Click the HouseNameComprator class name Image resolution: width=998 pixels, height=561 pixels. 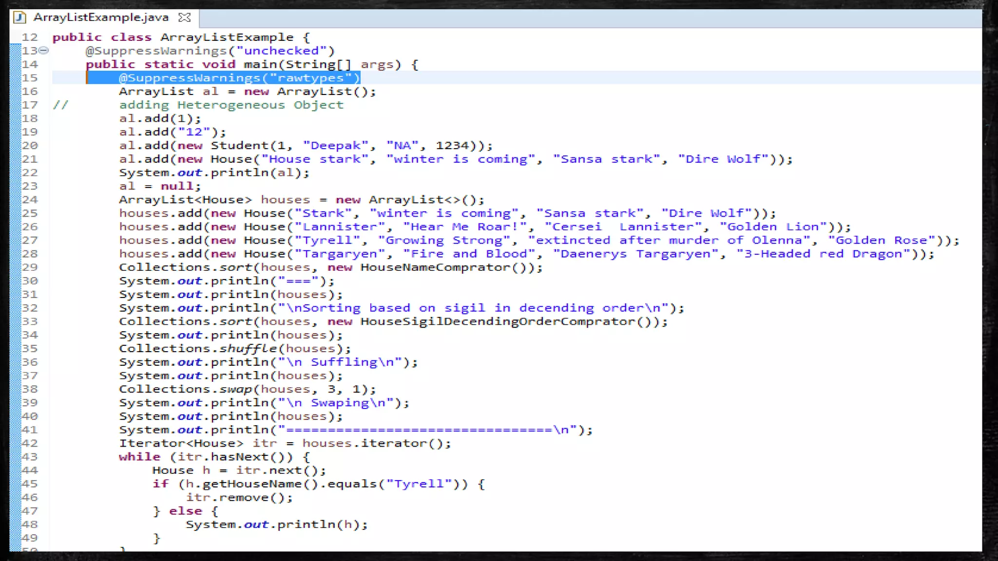[x=436, y=267]
